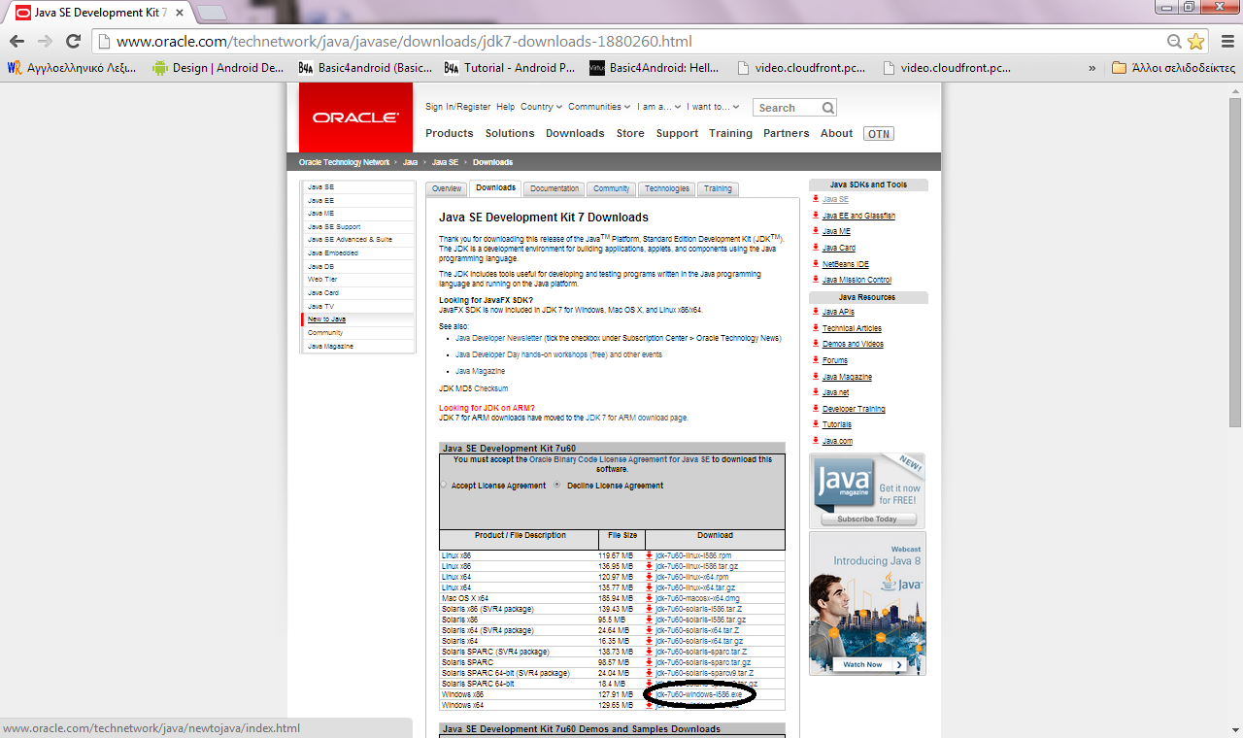
Task: Open the Oracle Binary Code License Agreement link
Action: [x=620, y=459]
